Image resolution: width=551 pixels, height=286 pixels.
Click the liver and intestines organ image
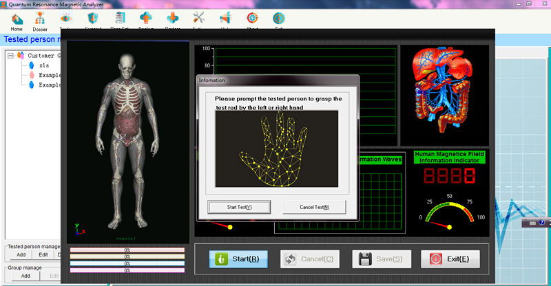tap(444, 90)
